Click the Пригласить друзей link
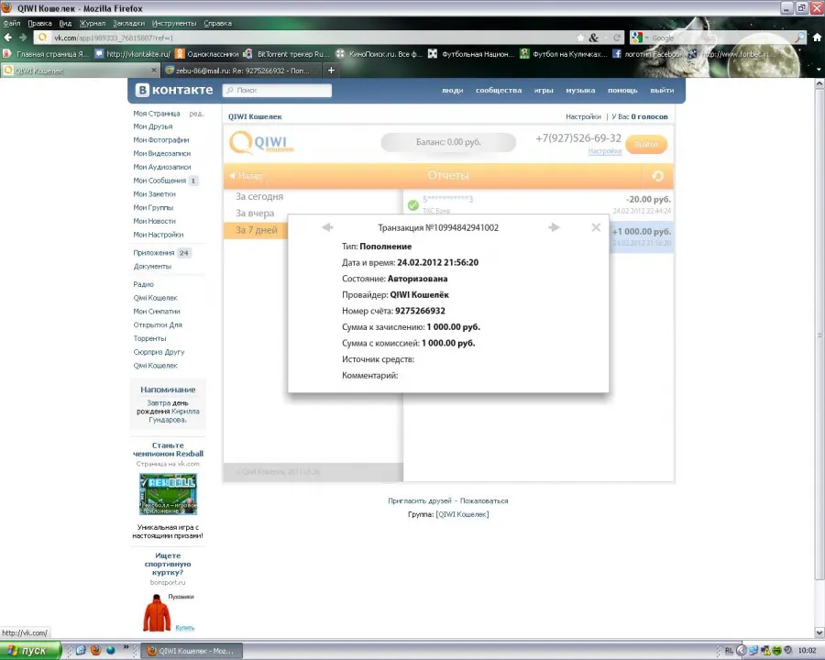 point(419,500)
